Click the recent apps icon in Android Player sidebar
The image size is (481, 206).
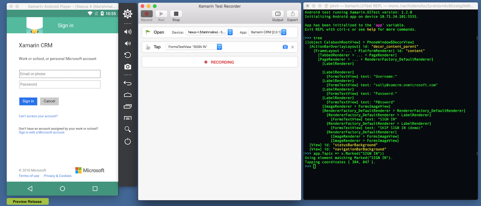pyautogui.click(x=128, y=106)
